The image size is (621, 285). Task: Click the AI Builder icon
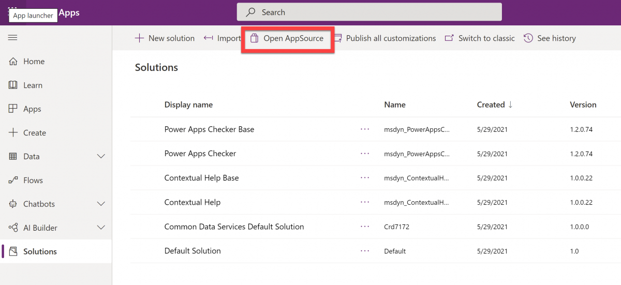pyautogui.click(x=13, y=228)
